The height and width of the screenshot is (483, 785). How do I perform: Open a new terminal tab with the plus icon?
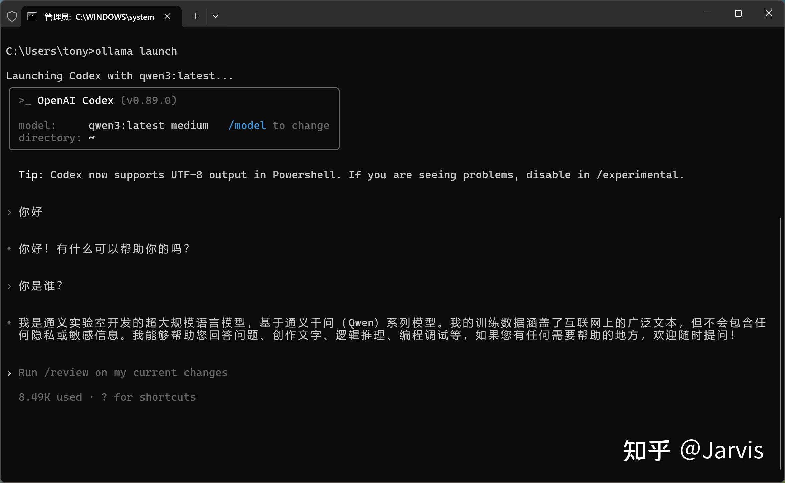[195, 16]
